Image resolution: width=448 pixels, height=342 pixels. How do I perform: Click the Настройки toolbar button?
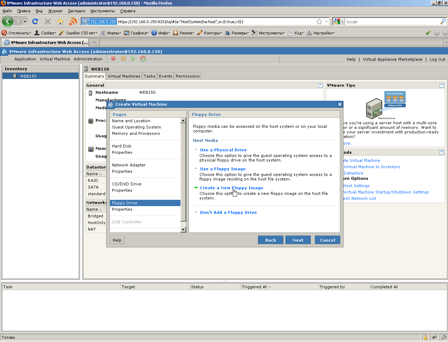click(321, 33)
